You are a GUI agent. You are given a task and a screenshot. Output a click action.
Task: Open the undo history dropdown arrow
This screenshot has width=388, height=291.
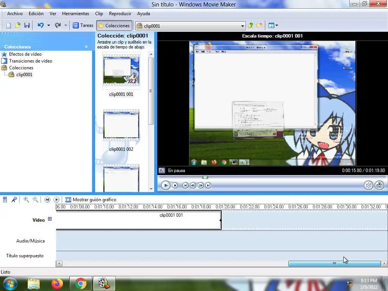(48, 25)
